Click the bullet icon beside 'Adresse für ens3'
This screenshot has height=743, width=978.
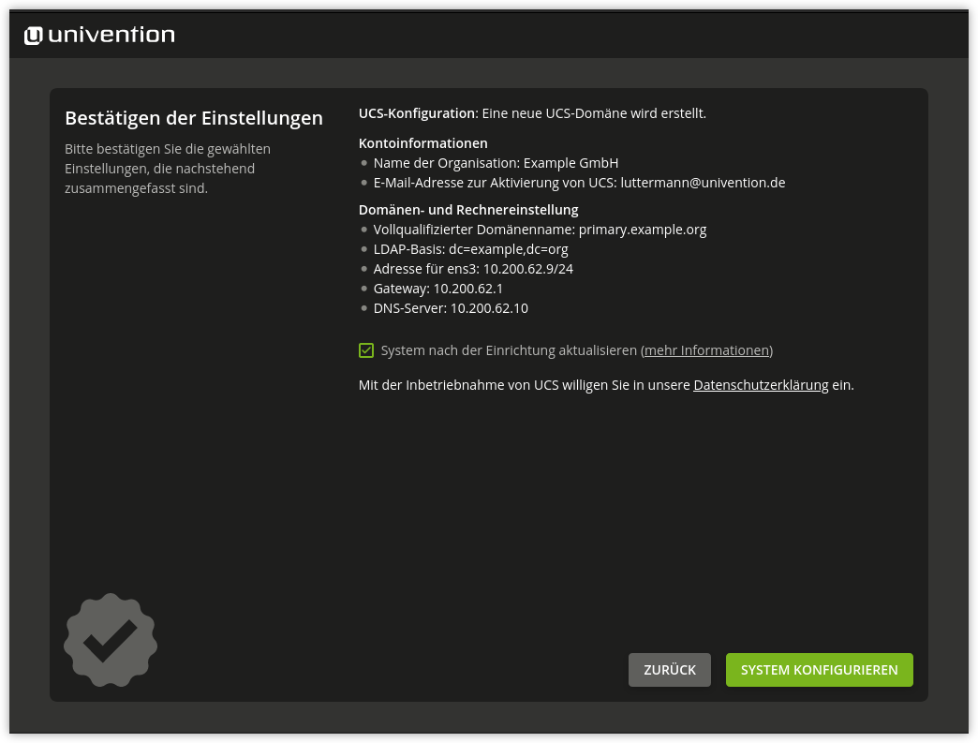363,268
